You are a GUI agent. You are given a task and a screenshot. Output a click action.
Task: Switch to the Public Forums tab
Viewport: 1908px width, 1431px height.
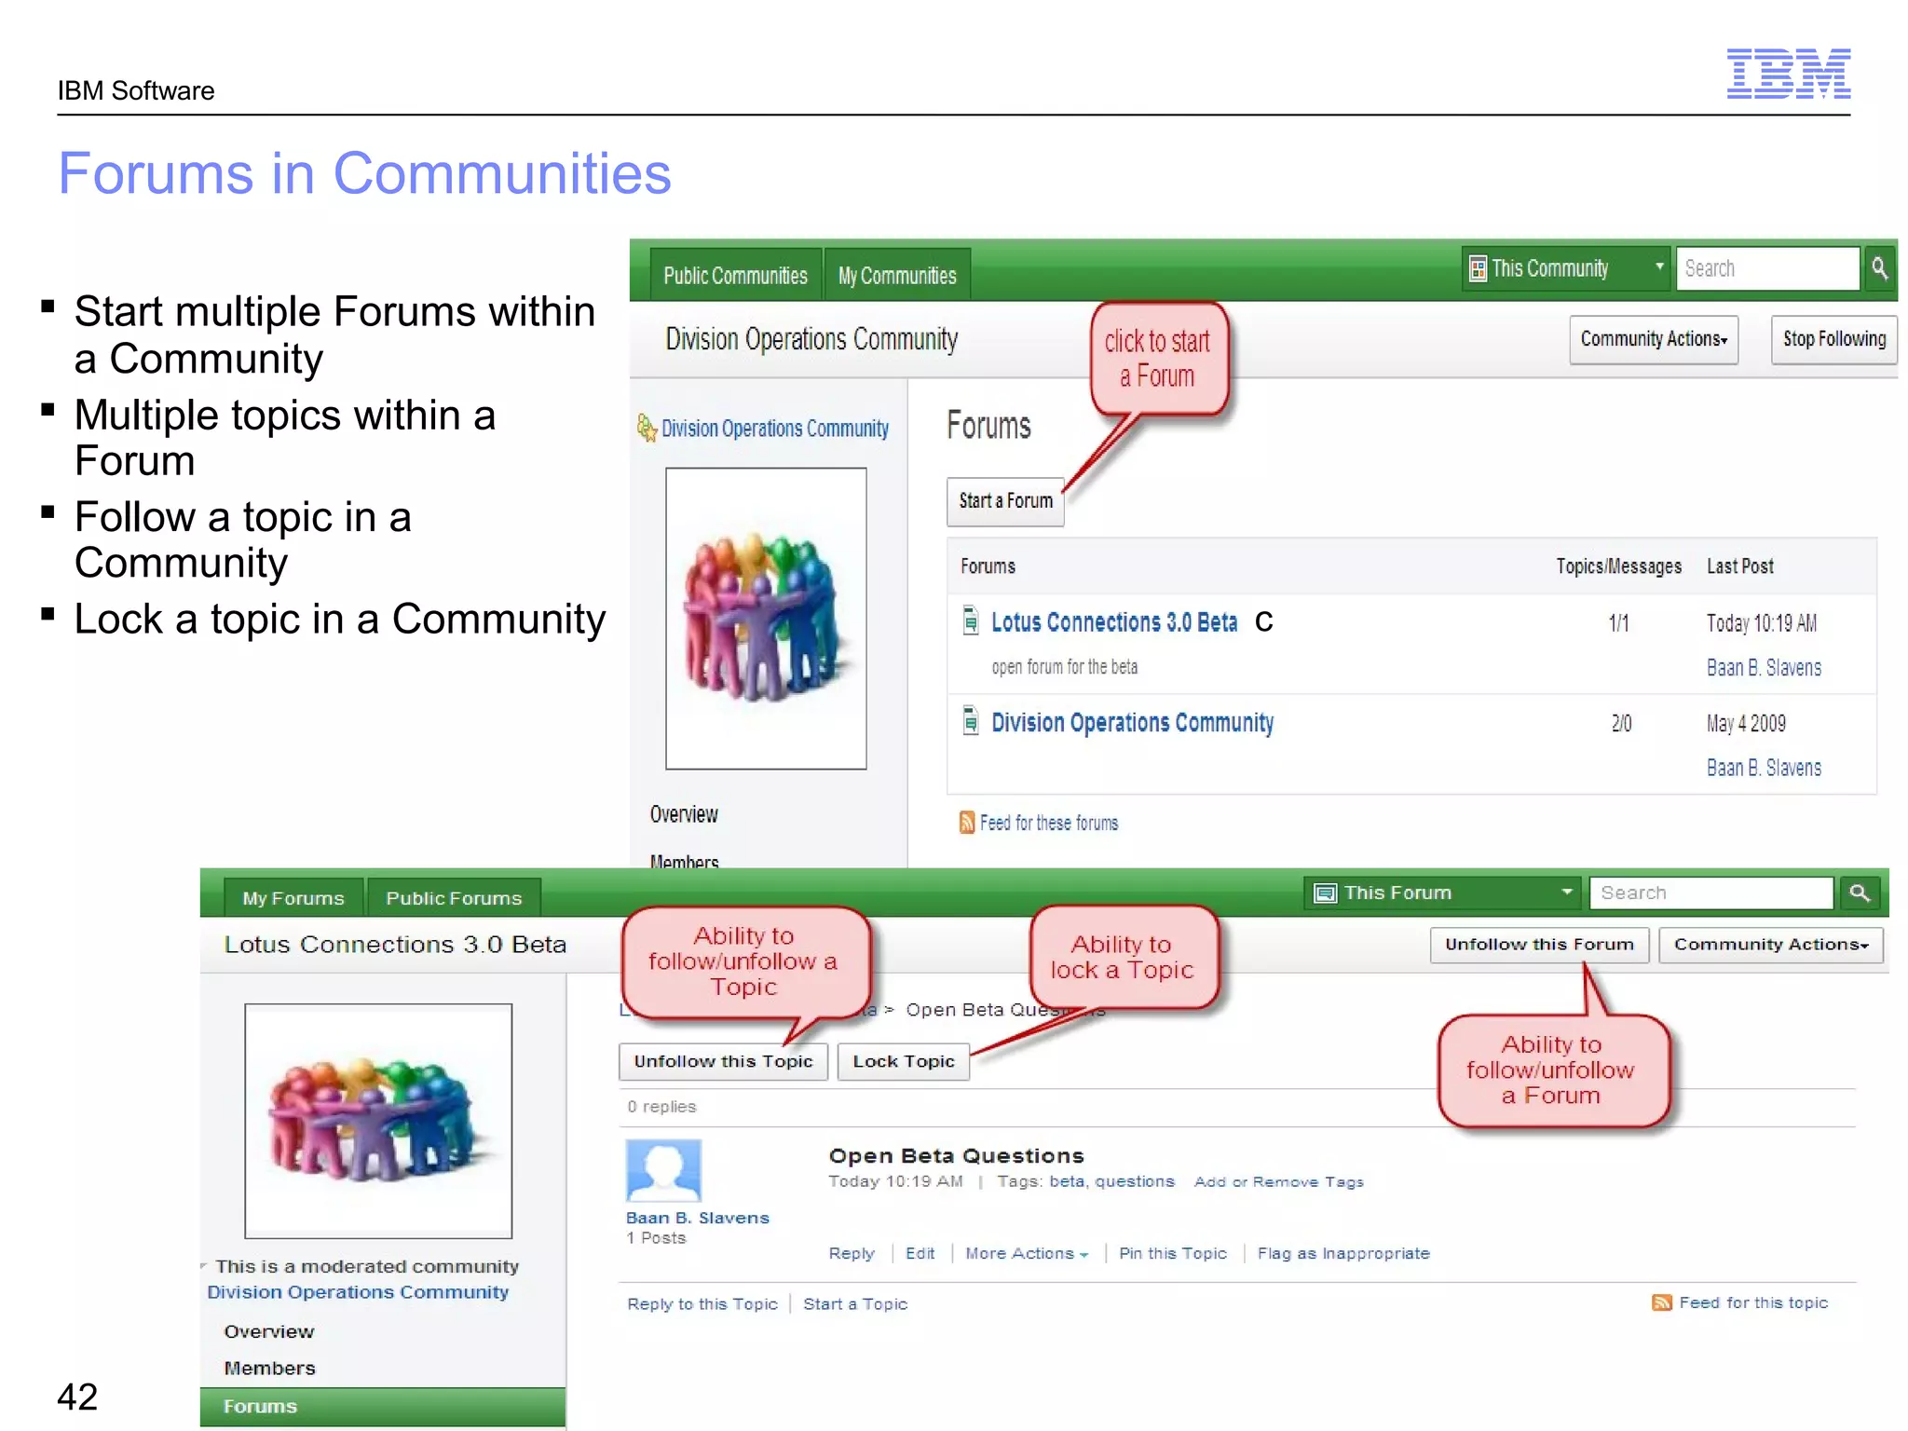[x=454, y=898]
